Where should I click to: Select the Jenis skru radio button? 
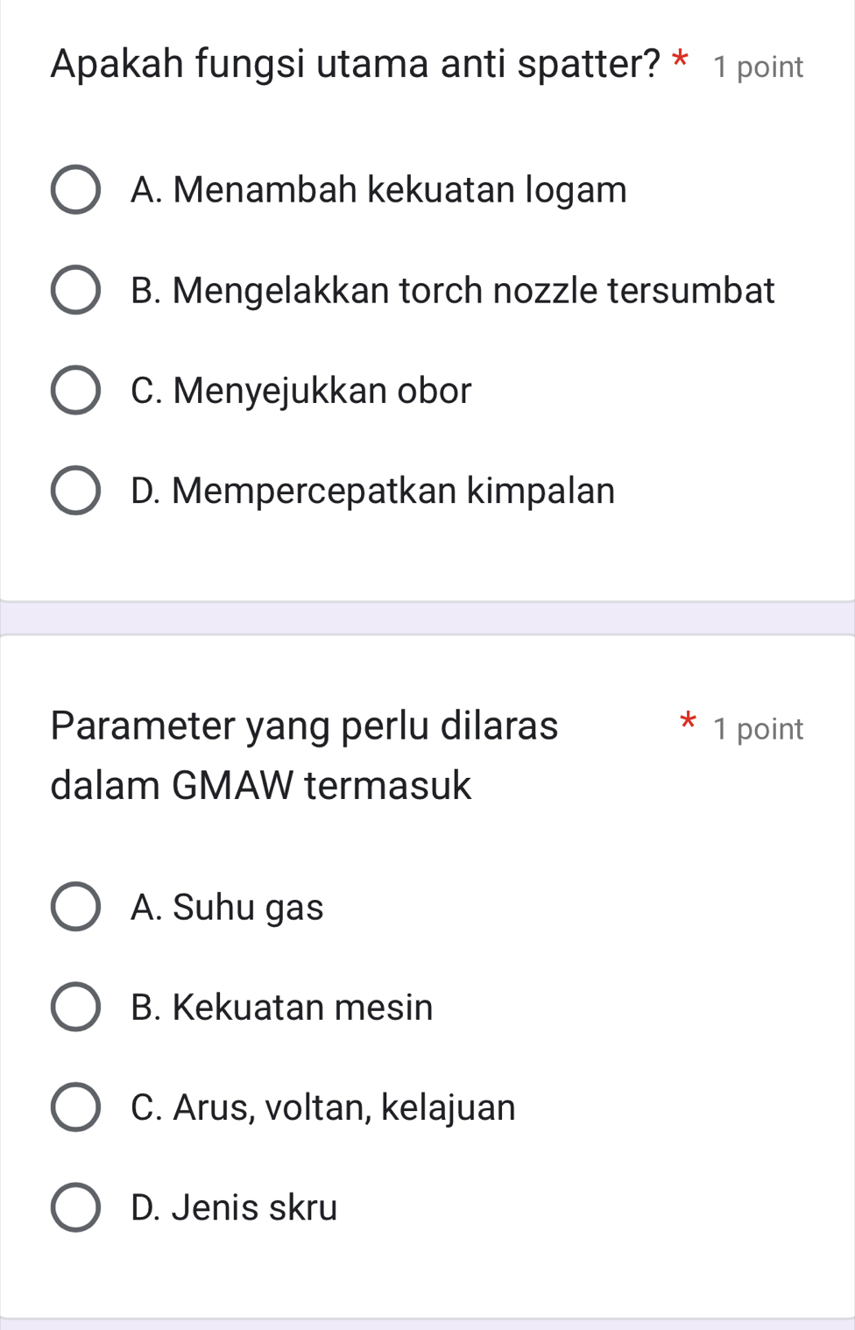click(75, 1207)
